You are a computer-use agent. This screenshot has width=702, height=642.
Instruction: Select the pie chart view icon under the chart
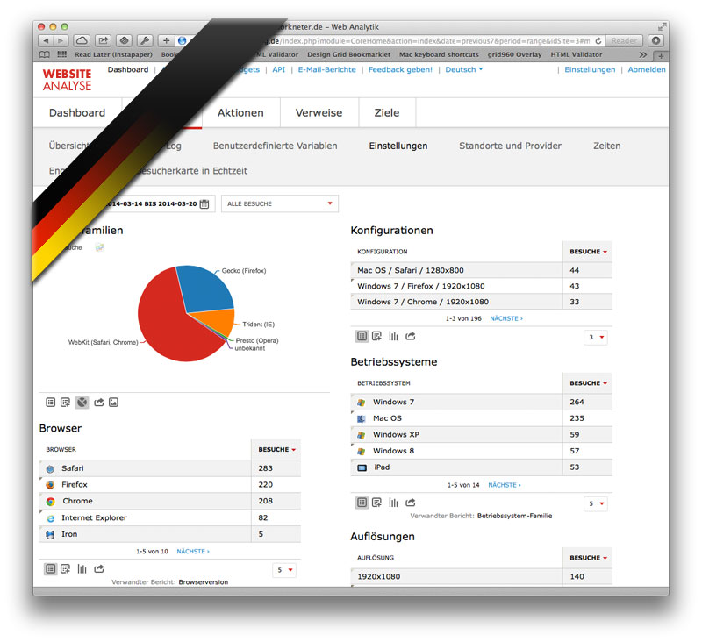coord(82,403)
